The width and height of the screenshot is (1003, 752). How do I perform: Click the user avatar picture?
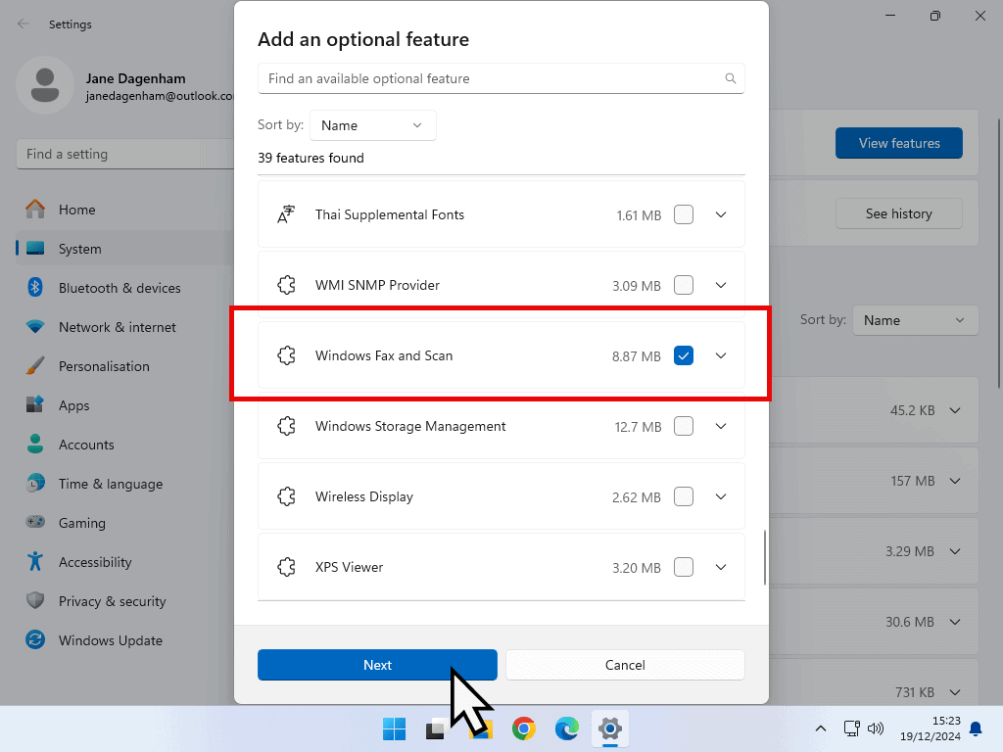tap(45, 86)
